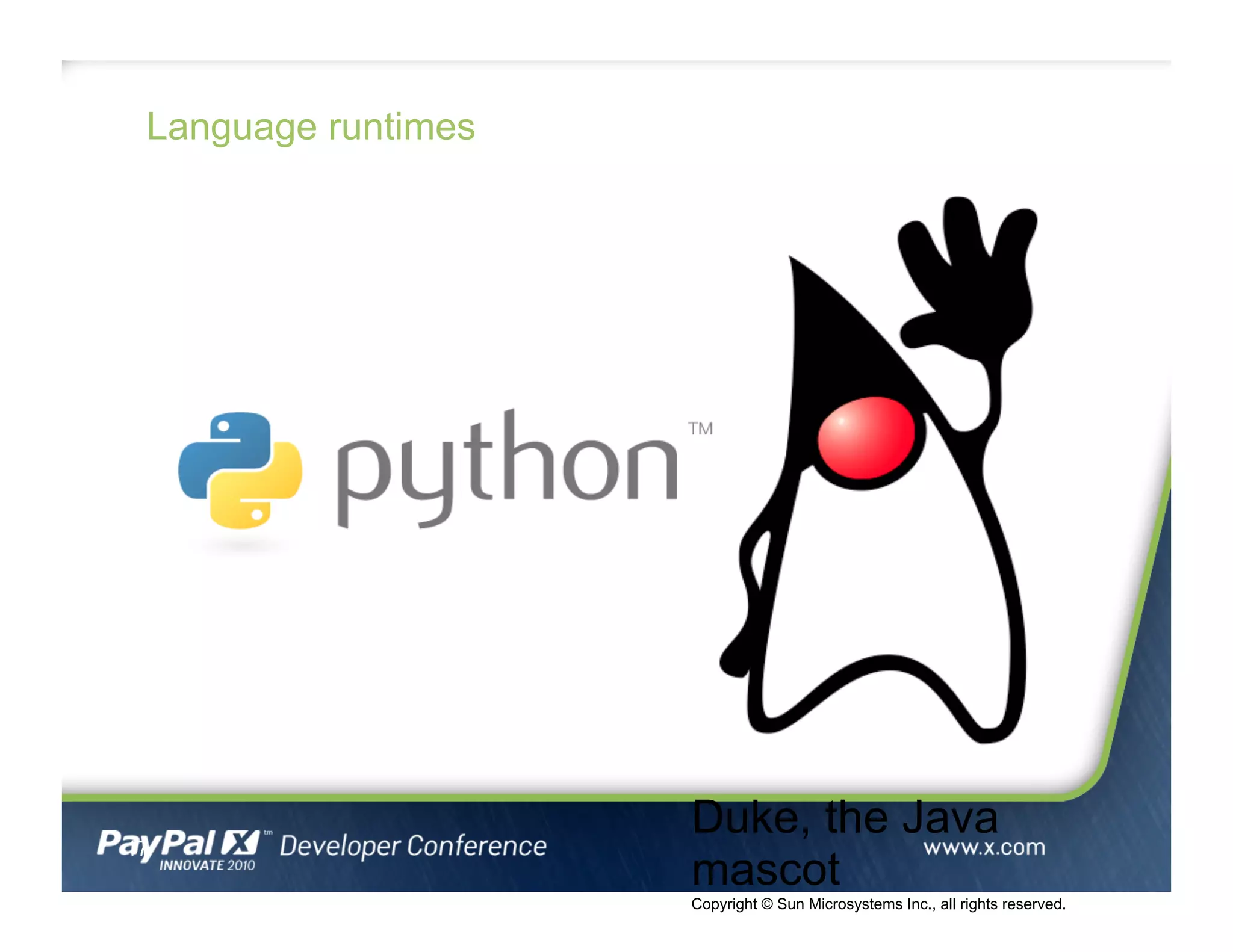Click the 'Developer Conference' text
Viewport: 1233px width, 952px height.
pos(413,846)
